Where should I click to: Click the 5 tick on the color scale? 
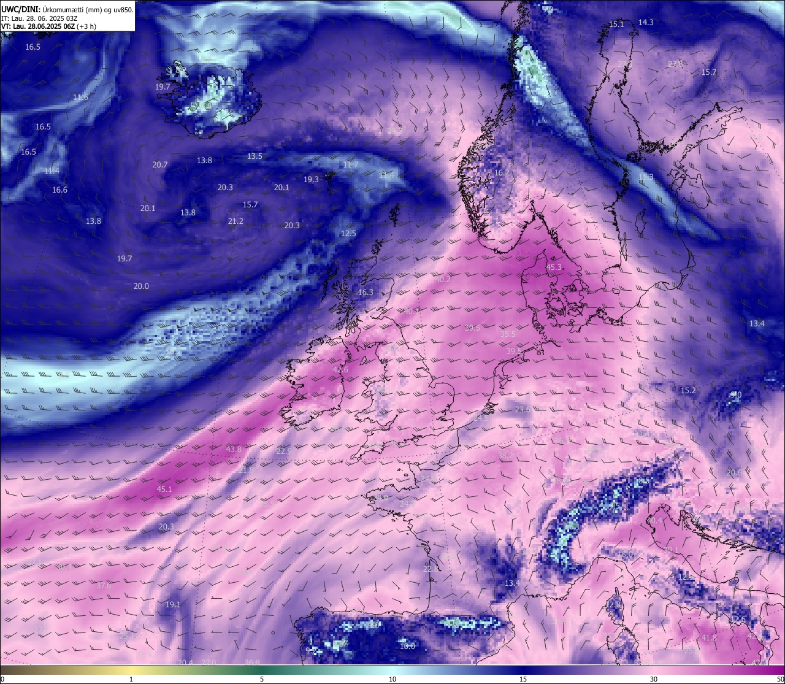pyautogui.click(x=262, y=679)
